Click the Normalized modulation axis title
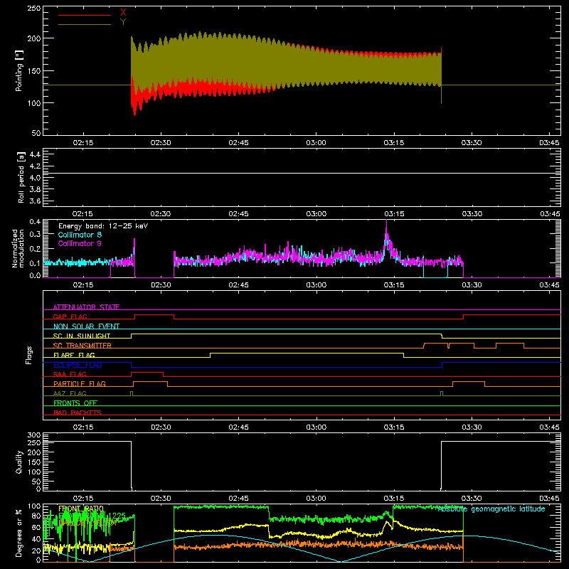The width and height of the screenshot is (569, 569). tap(17, 248)
